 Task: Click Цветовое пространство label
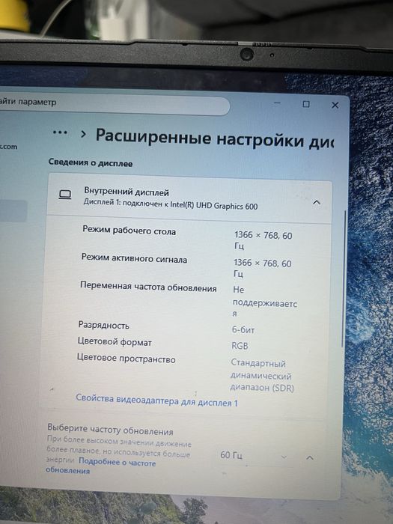pos(127,359)
